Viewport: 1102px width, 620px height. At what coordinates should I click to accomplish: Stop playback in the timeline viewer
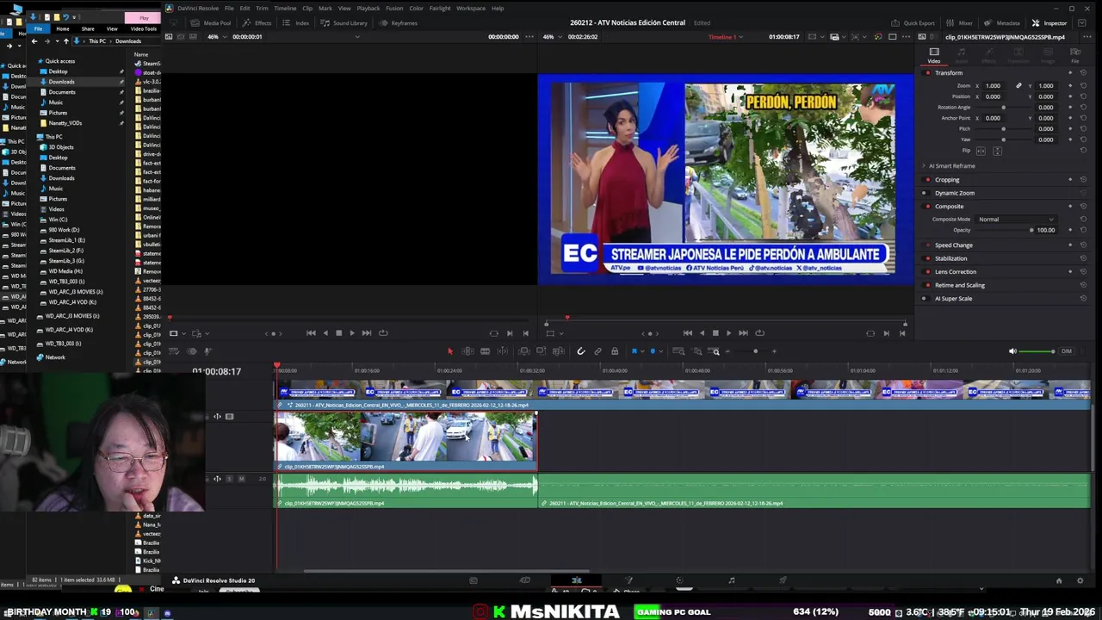pyautogui.click(x=715, y=333)
